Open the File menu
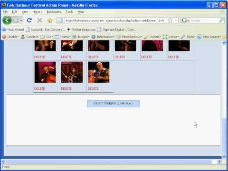This screenshot has width=228, height=171. click(x=5, y=12)
